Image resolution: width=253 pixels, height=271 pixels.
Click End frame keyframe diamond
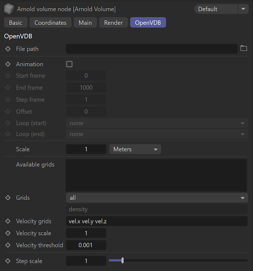tap(8, 88)
